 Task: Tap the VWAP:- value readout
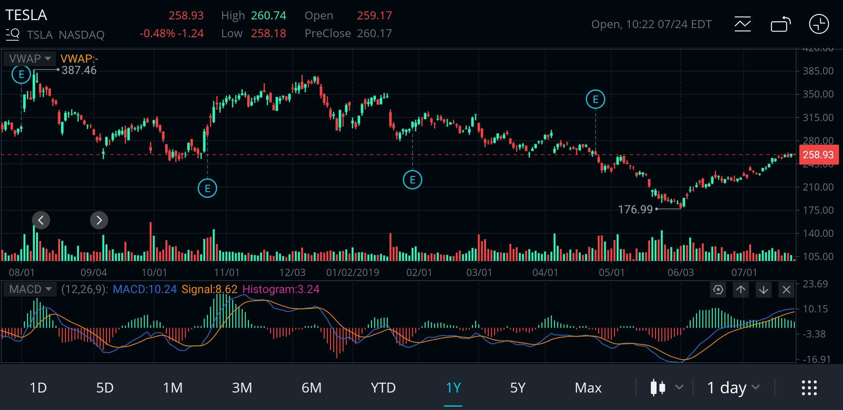point(79,58)
